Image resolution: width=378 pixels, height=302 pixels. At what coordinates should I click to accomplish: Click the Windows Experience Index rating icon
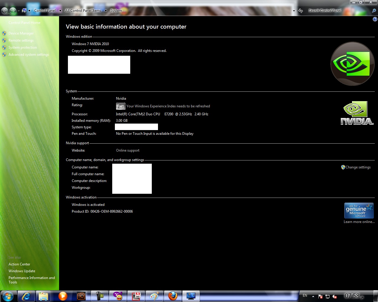pyautogui.click(x=120, y=106)
